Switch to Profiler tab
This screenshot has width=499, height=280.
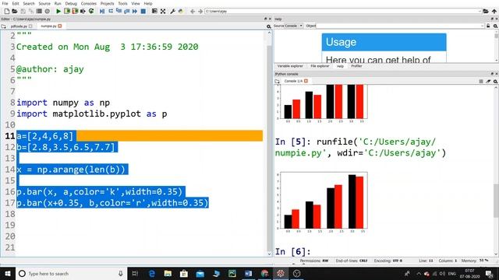click(356, 66)
